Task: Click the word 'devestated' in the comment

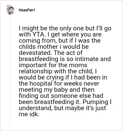Action: point(36,53)
